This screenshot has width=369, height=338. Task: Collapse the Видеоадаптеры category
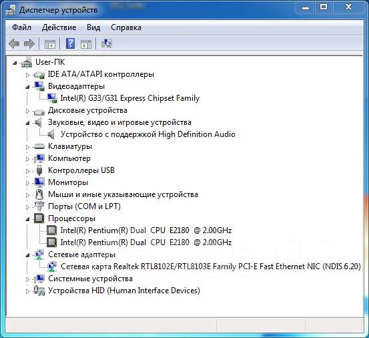pyautogui.click(x=27, y=87)
